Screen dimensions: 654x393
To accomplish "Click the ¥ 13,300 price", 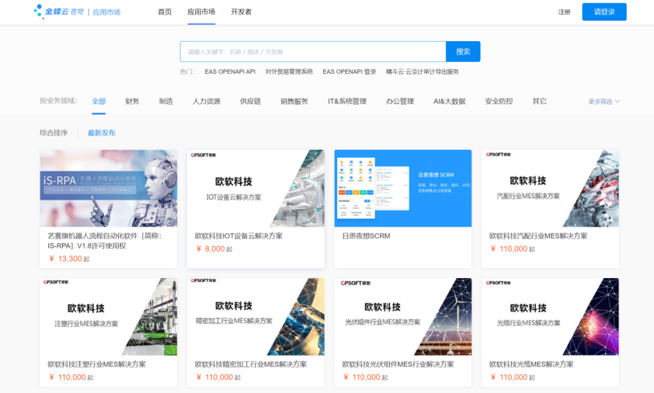I will (x=69, y=259).
